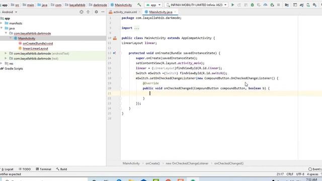The height and width of the screenshot is (181, 322).
Task: Select linear:LinearLayout in project tree
Action: pos(35,48)
